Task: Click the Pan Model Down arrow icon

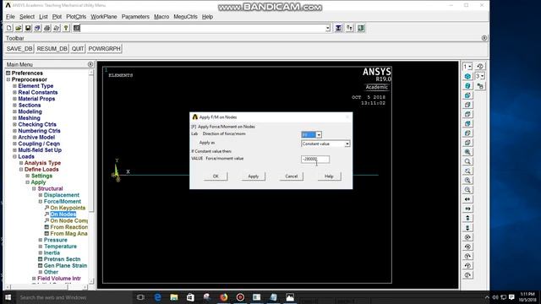Action: [467, 227]
